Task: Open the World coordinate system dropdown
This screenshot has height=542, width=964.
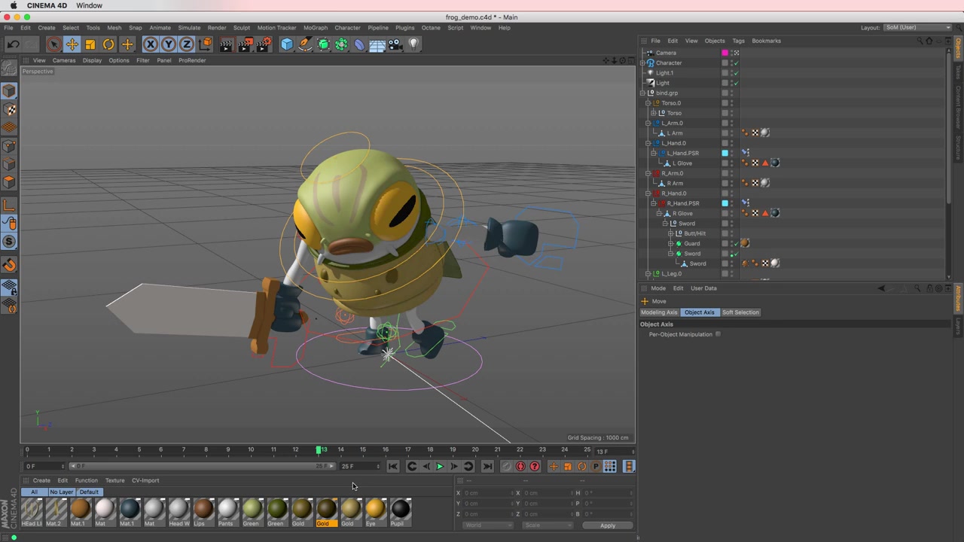Action: (487, 525)
